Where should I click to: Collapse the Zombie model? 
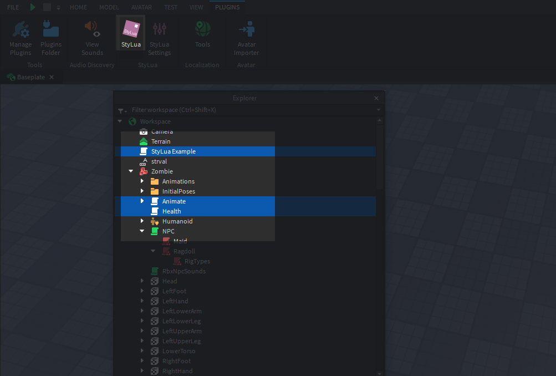[131, 171]
